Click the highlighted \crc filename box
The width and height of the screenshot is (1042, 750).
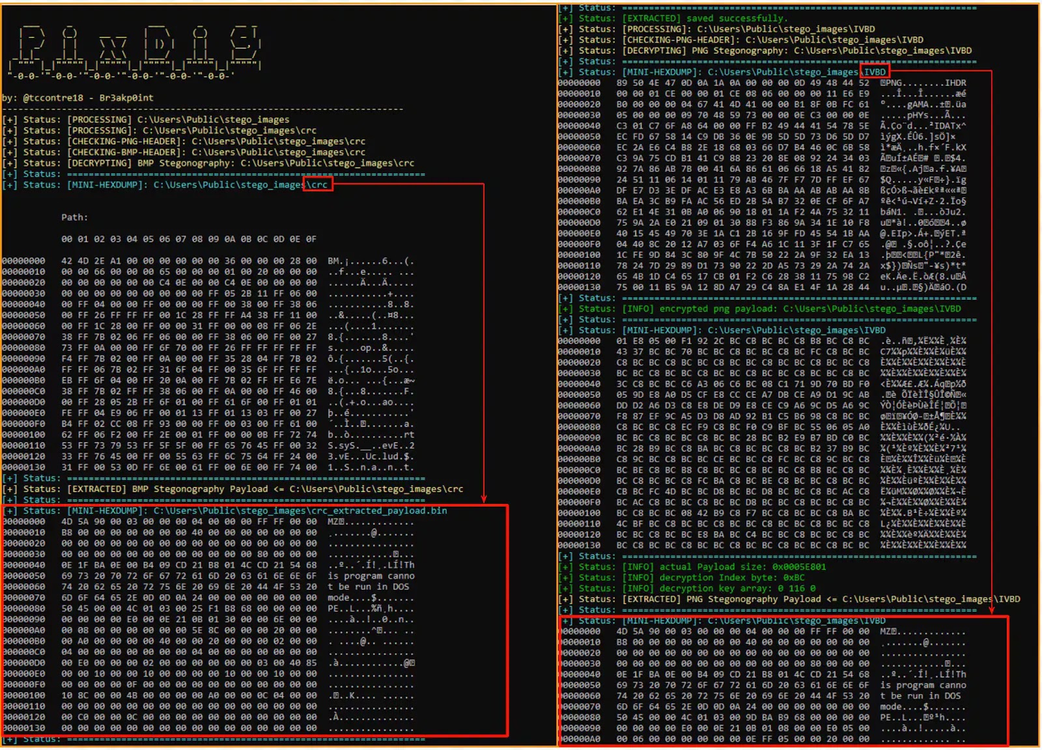point(318,184)
